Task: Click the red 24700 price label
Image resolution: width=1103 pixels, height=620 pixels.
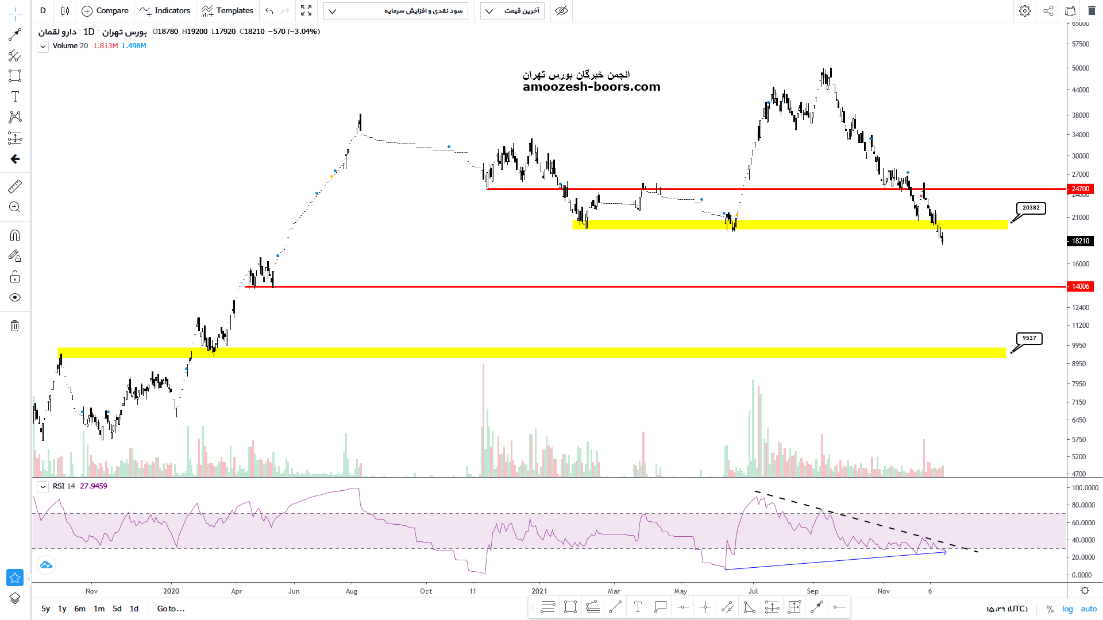Action: click(x=1080, y=189)
